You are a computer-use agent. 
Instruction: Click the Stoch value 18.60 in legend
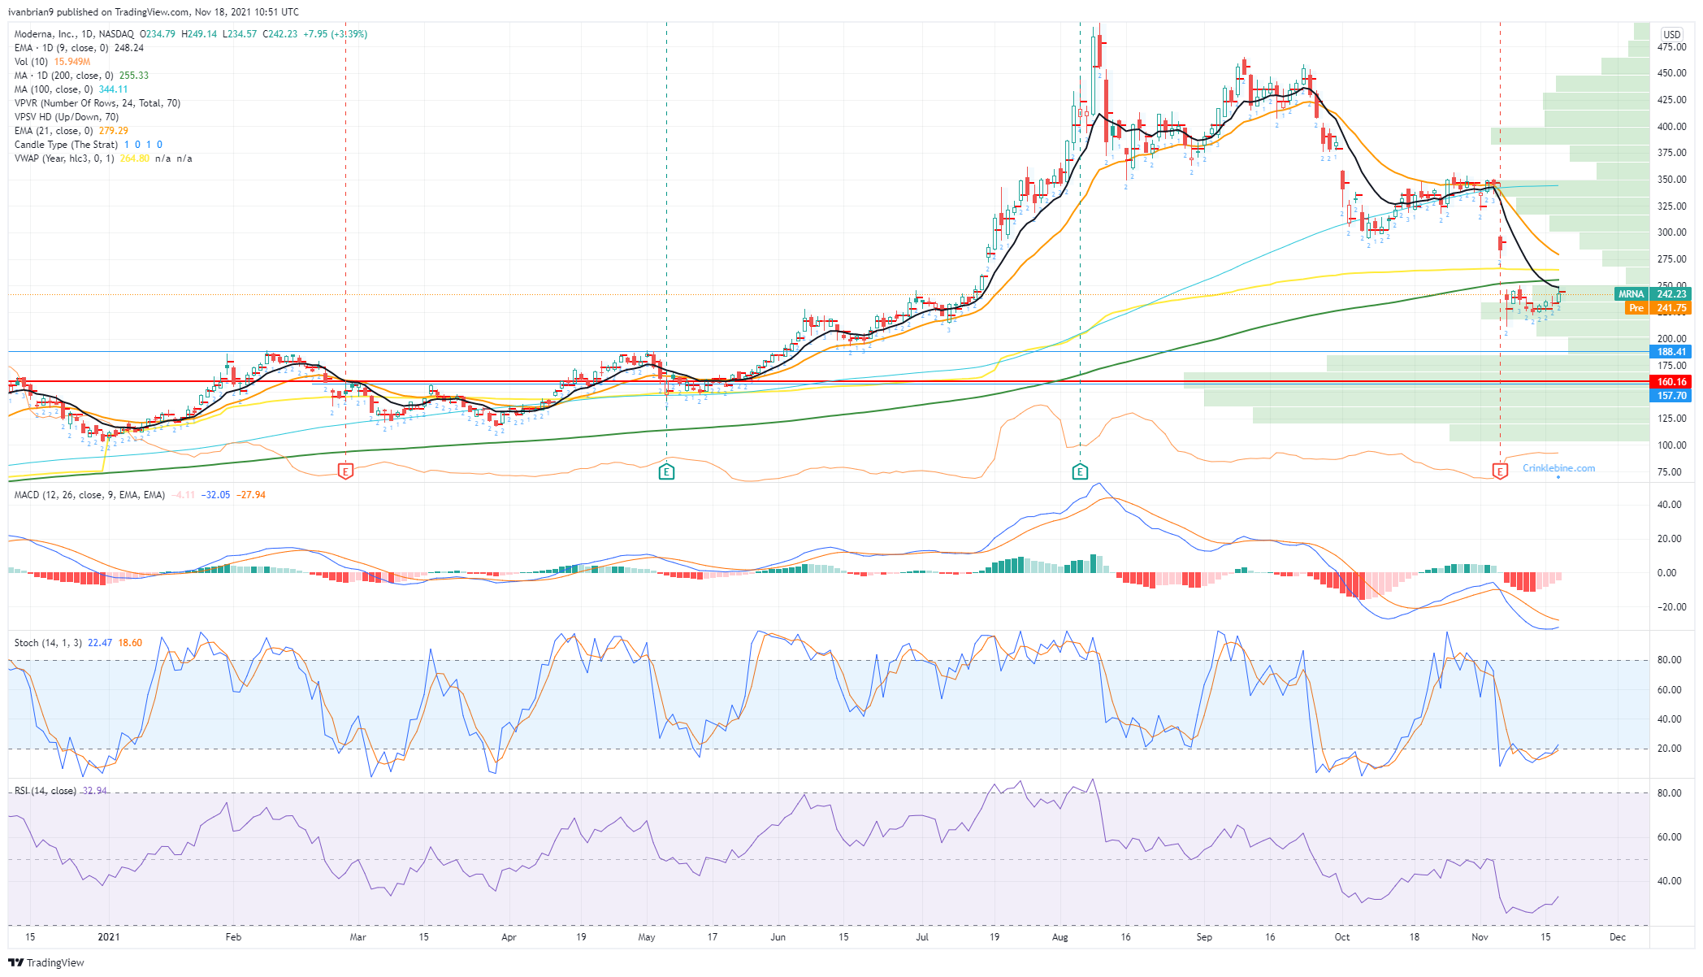(x=130, y=643)
